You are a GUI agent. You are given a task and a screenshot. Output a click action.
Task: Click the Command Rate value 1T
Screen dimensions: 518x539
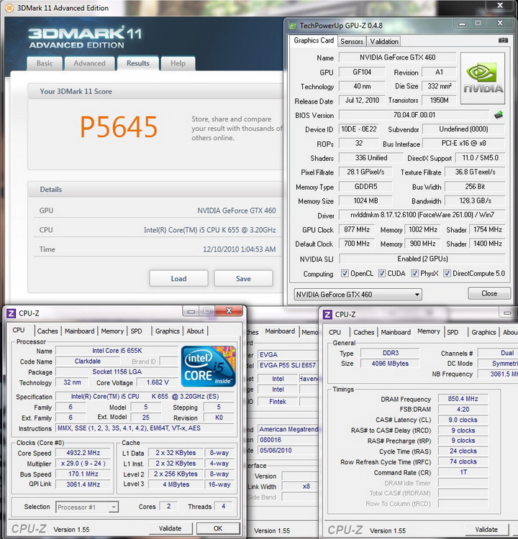coord(463,472)
